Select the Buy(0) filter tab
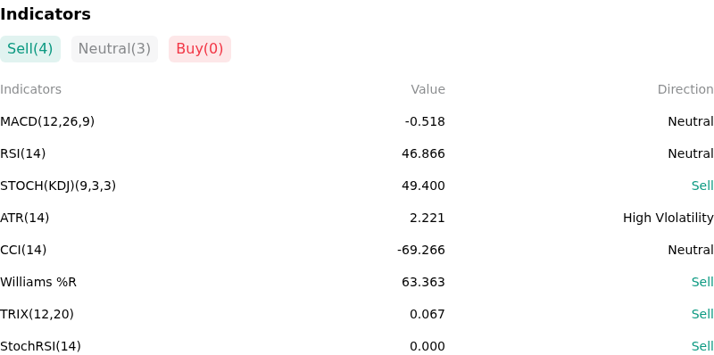This screenshot has width=714, height=355. (x=200, y=49)
